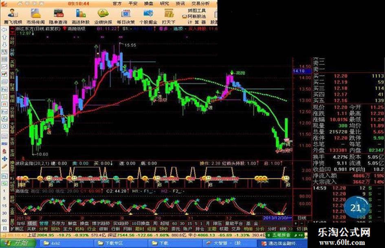Switch to the 分价表 vertical tab
The height and width of the screenshot is (248, 385).
click(12, 112)
